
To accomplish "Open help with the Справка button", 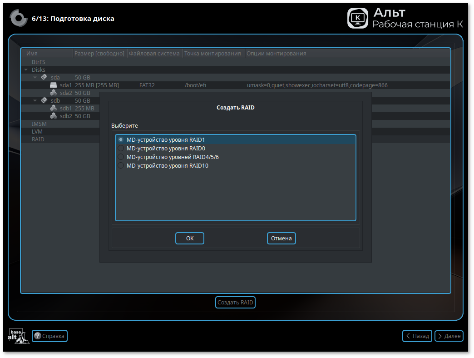I will pos(50,336).
